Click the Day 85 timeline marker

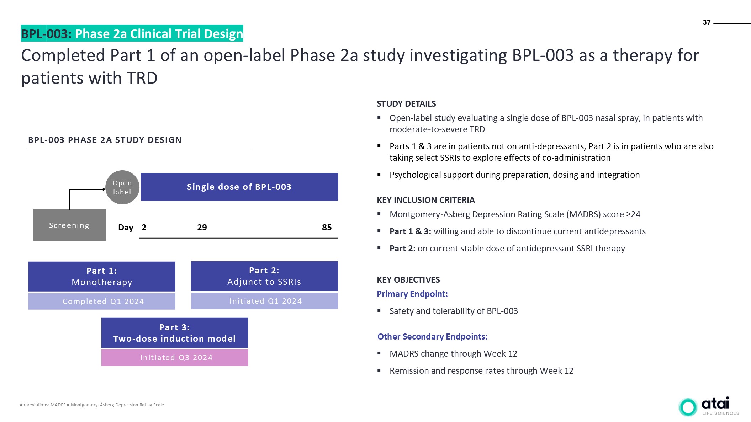pos(327,228)
